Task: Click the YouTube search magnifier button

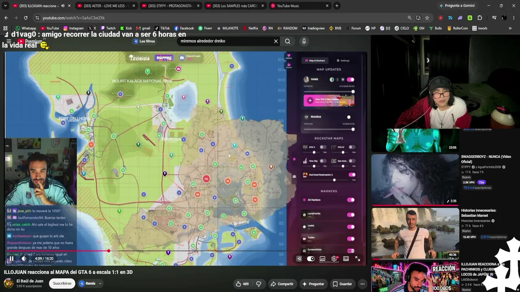Action: point(288,41)
